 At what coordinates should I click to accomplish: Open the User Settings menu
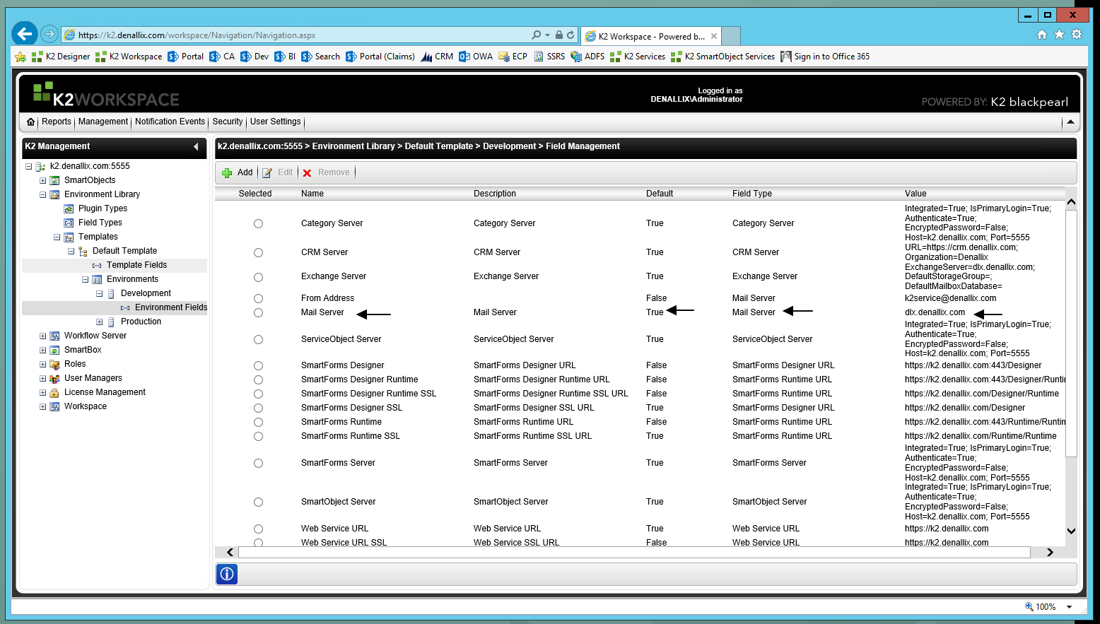click(276, 122)
